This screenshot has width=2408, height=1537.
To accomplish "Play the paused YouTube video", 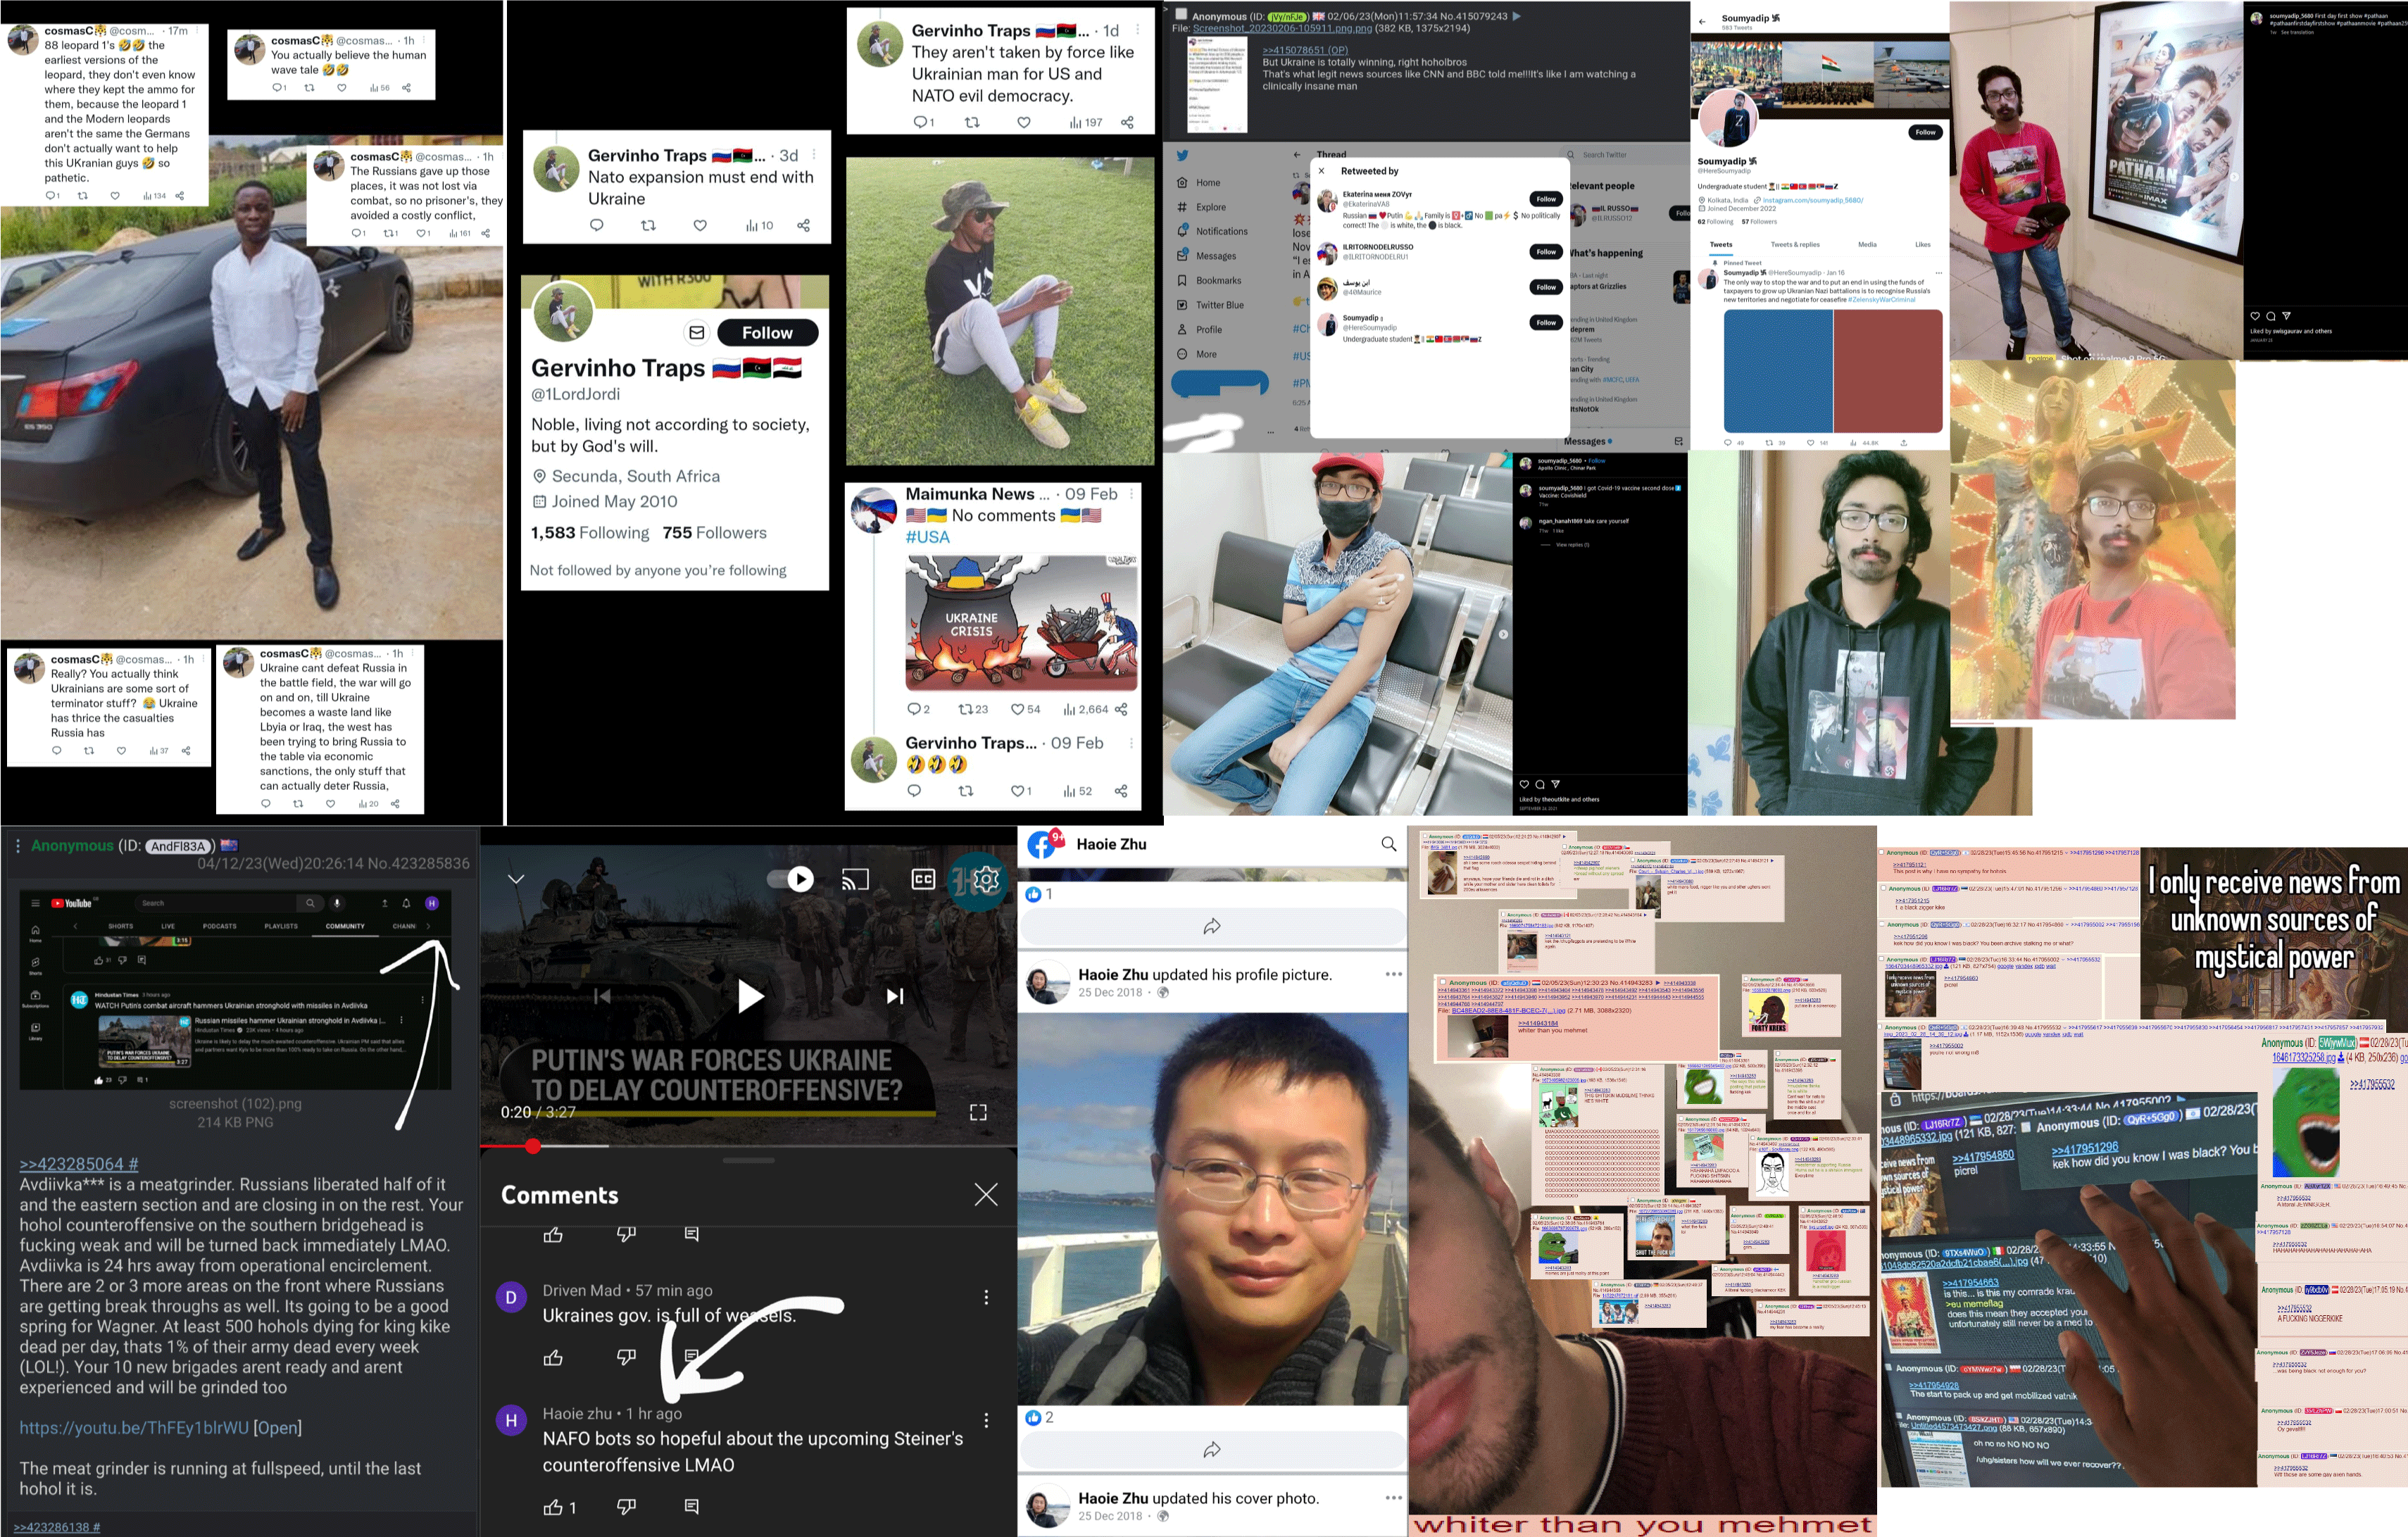I will click(x=750, y=996).
